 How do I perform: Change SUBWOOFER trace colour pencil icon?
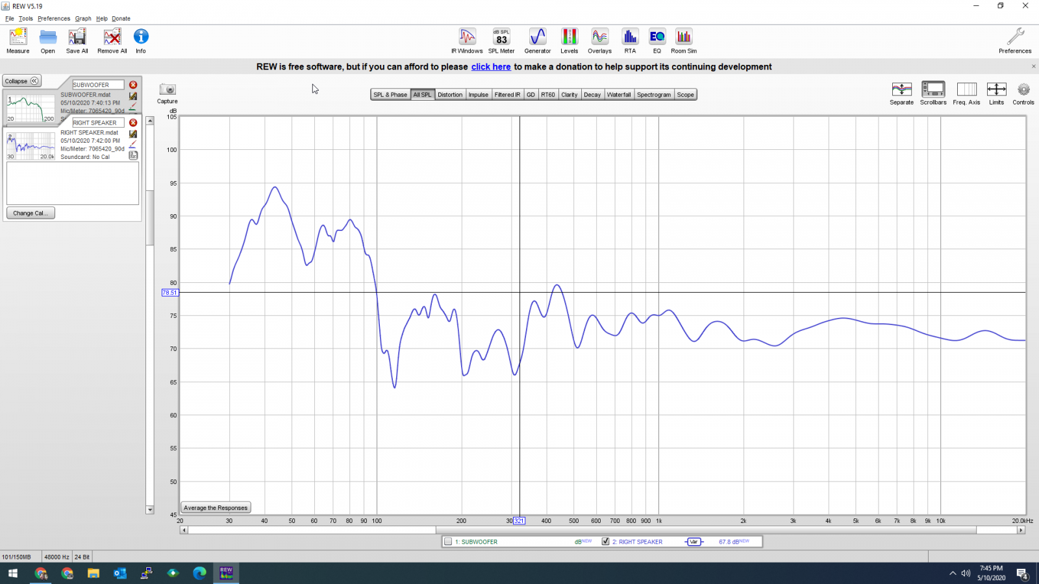pos(133,106)
